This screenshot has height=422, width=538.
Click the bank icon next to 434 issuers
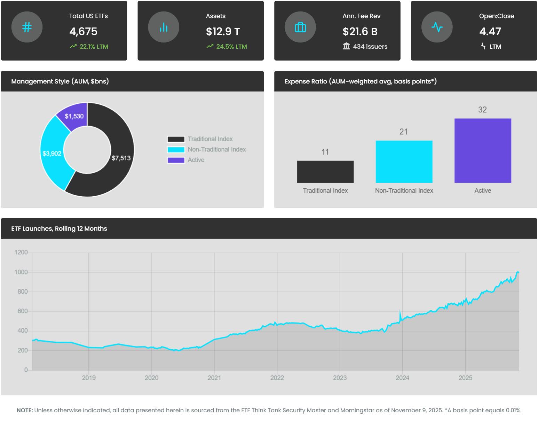[346, 46]
